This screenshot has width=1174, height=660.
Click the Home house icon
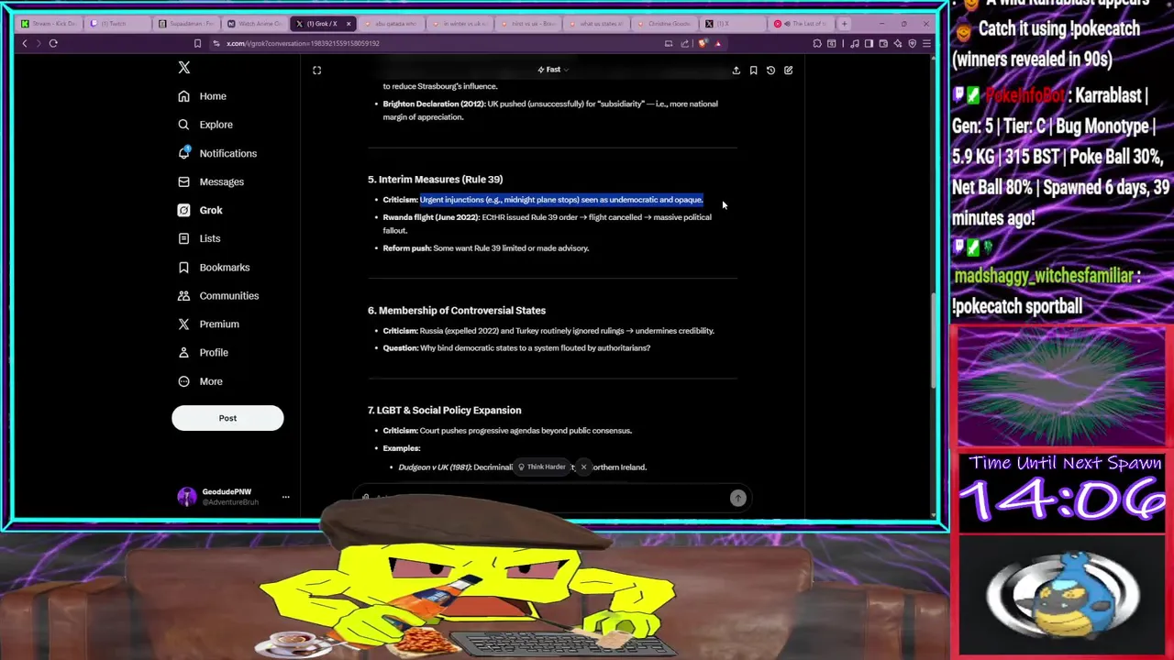(183, 96)
